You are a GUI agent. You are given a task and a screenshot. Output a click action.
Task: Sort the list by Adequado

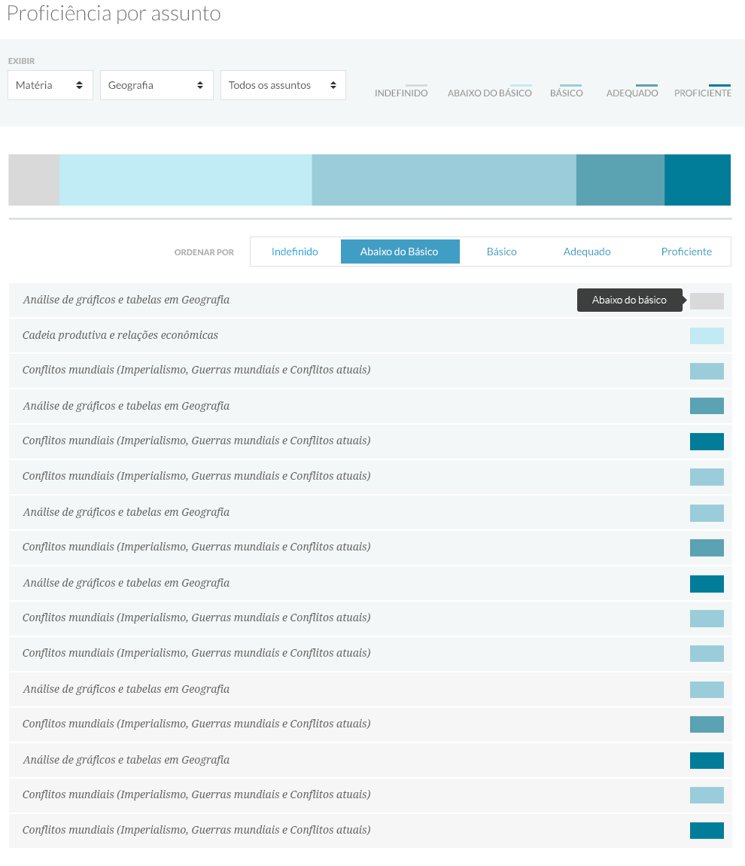coord(587,252)
